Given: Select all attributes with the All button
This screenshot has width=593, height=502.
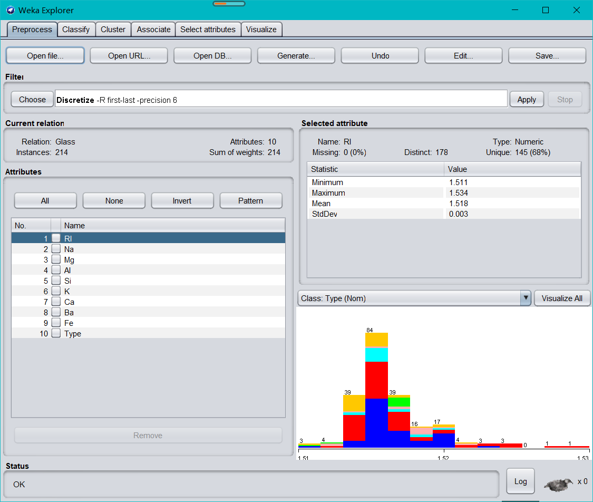Looking at the screenshot, I should pyautogui.click(x=45, y=200).
